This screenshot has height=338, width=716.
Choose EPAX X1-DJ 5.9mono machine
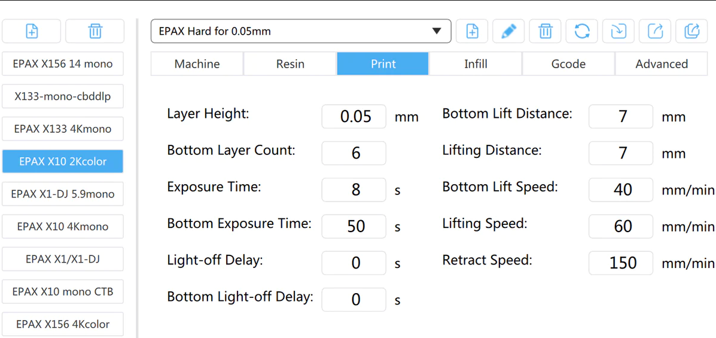click(x=63, y=194)
